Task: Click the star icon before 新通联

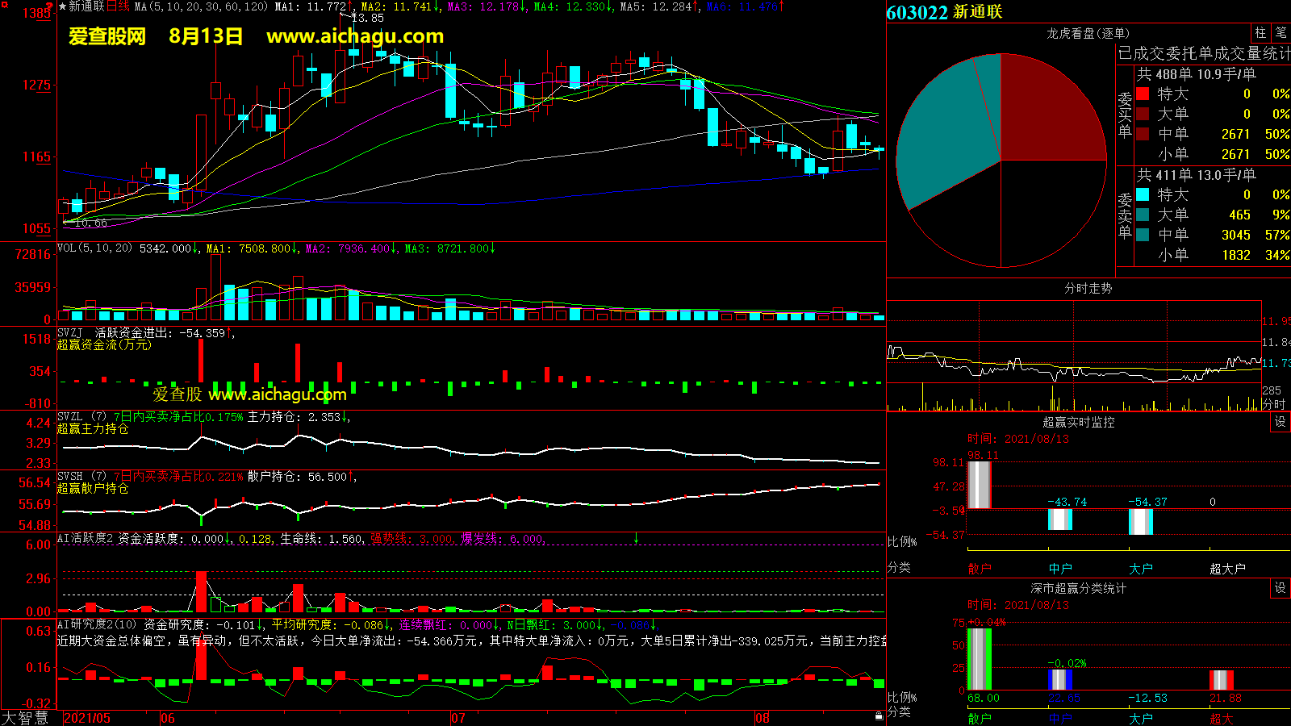Action: (63, 6)
